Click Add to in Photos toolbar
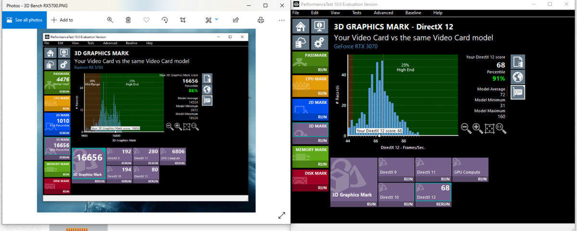 [62, 20]
